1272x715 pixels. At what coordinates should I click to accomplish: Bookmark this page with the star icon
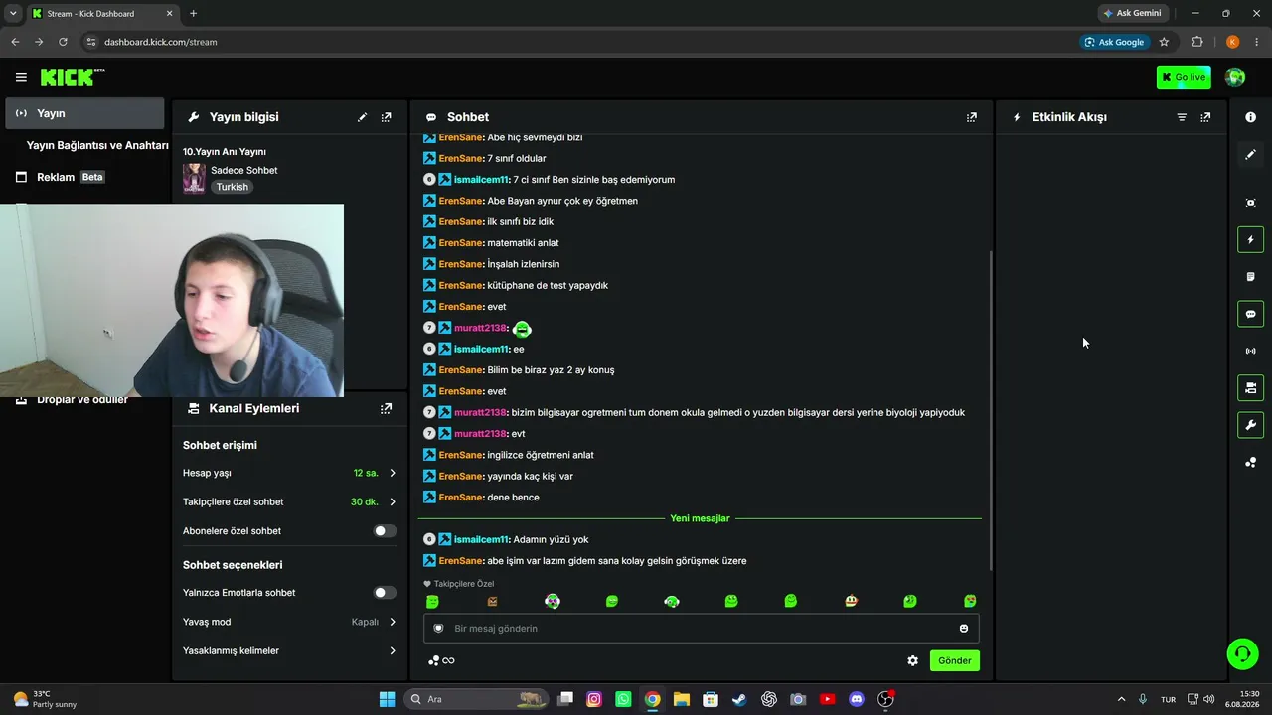point(1164,42)
